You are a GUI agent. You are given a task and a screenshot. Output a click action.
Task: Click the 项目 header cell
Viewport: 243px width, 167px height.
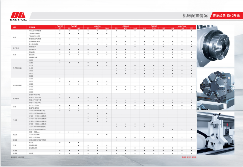point(15,27)
